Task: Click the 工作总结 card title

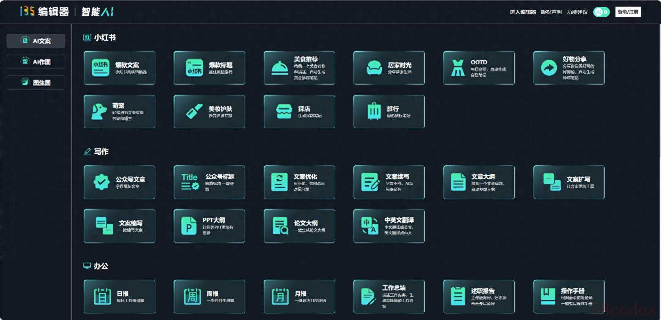Action: (394, 288)
